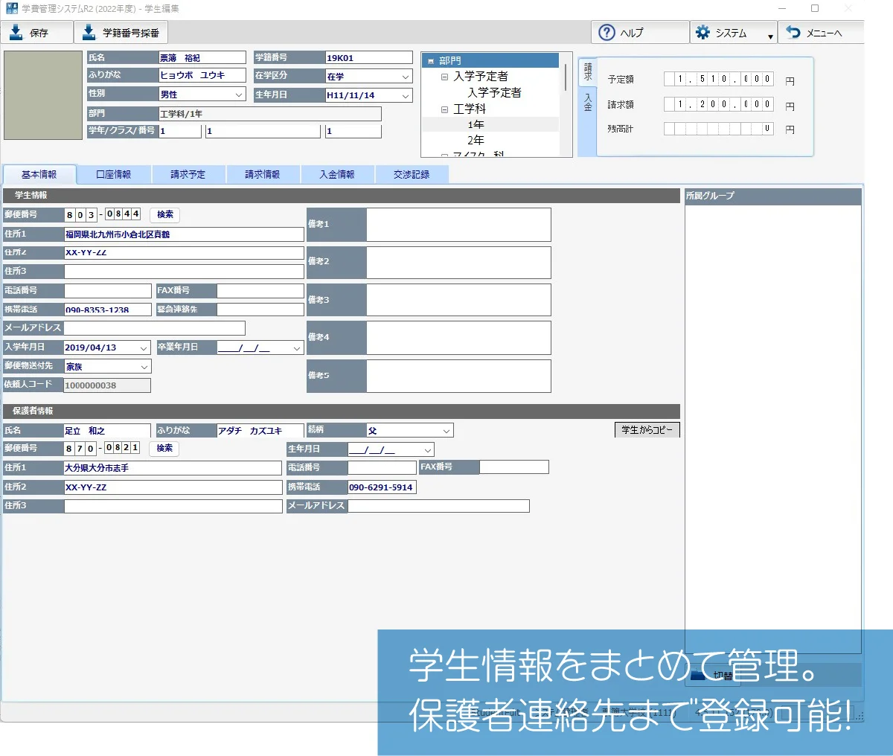Select the child 入学予定者 tree item
Viewport: 893px width, 756px height.
[x=494, y=92]
